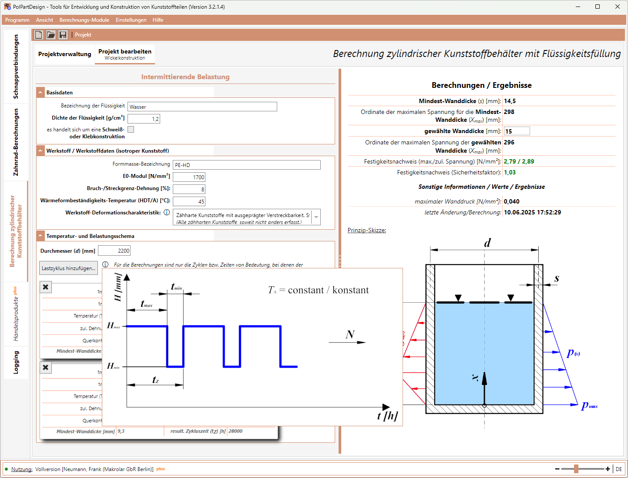This screenshot has width=628, height=478.
Task: Open the Hilfe menu
Action: click(x=158, y=20)
